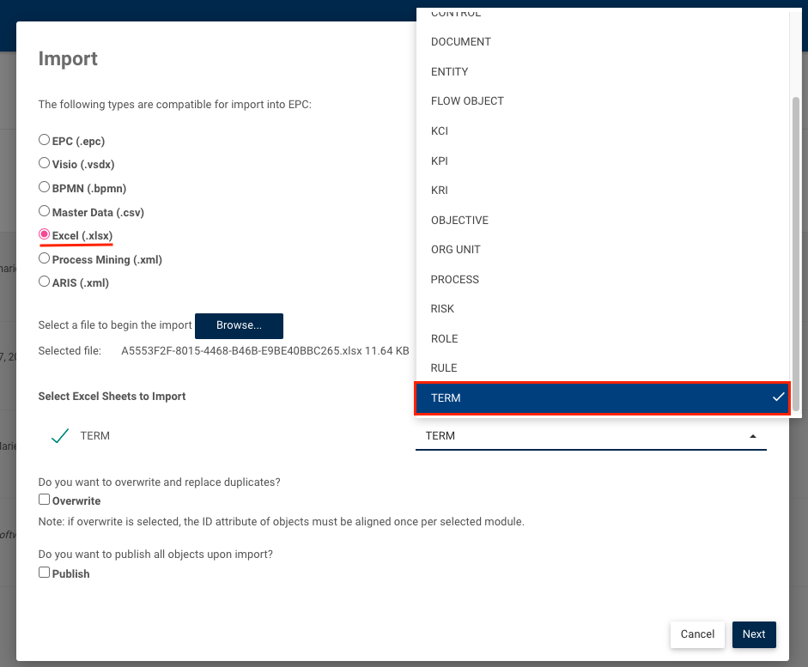Click the white checkmark in the highlighted TERM row
This screenshot has width=808, height=667.
pos(777,398)
